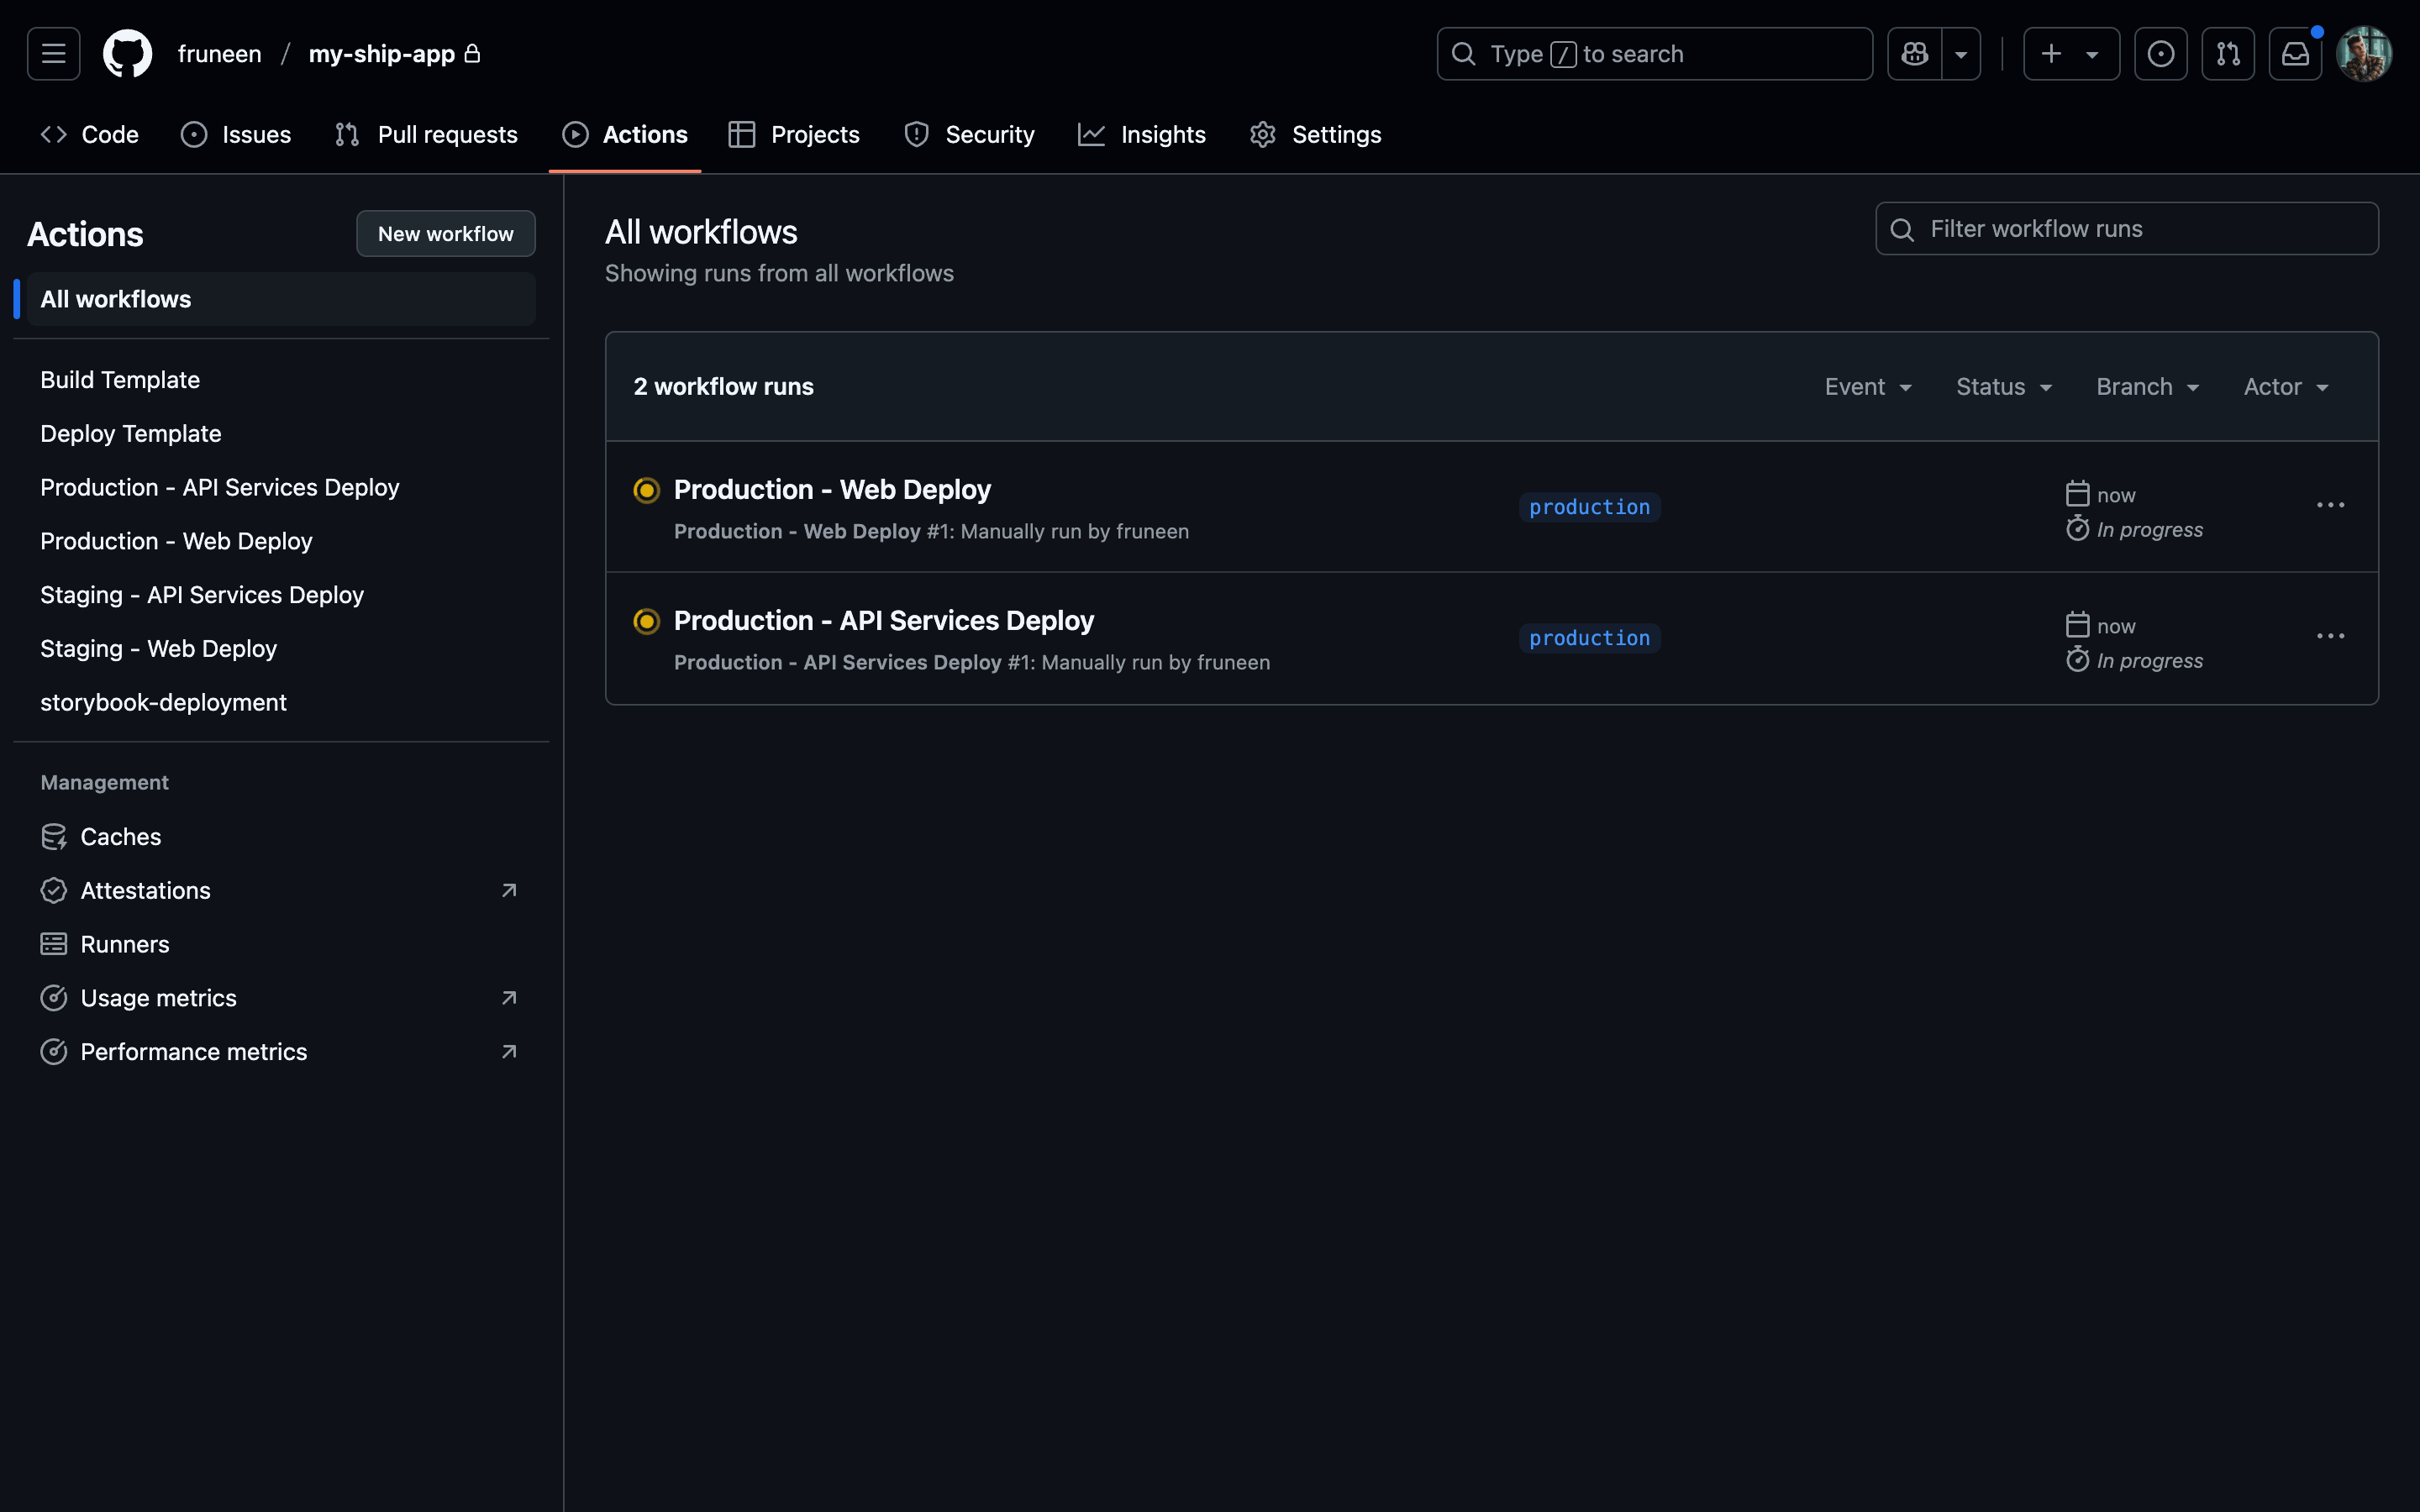Open the Copilot chat icon
This screenshot has height=1512, width=2420.
(1914, 54)
